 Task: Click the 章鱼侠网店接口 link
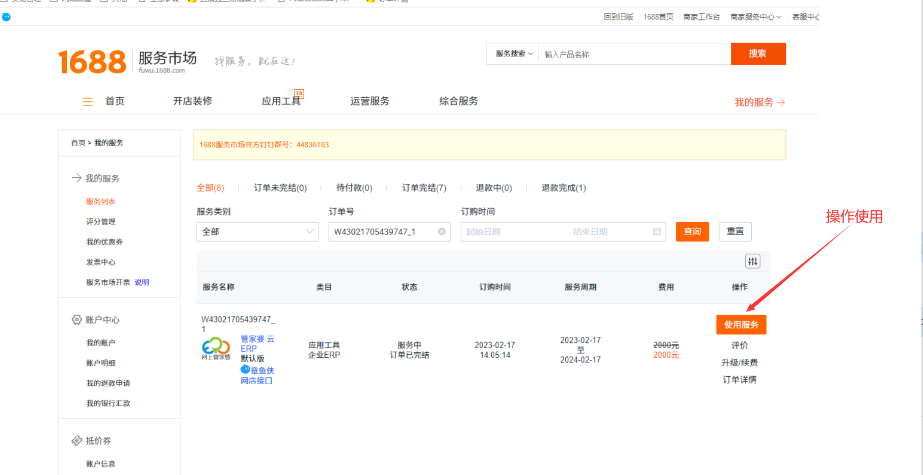[257, 375]
